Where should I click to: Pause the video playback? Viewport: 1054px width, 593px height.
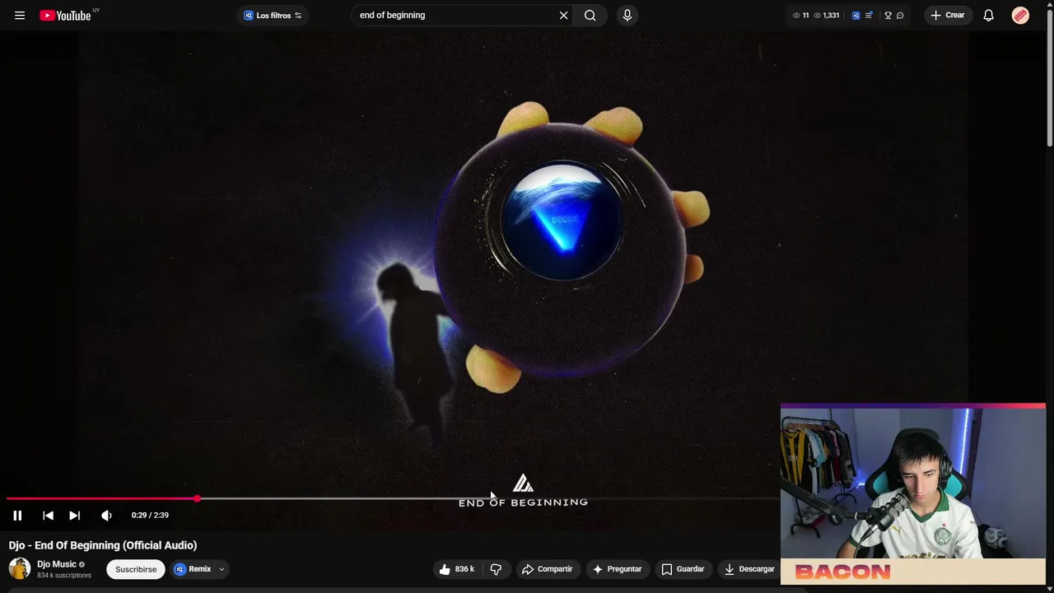point(17,516)
